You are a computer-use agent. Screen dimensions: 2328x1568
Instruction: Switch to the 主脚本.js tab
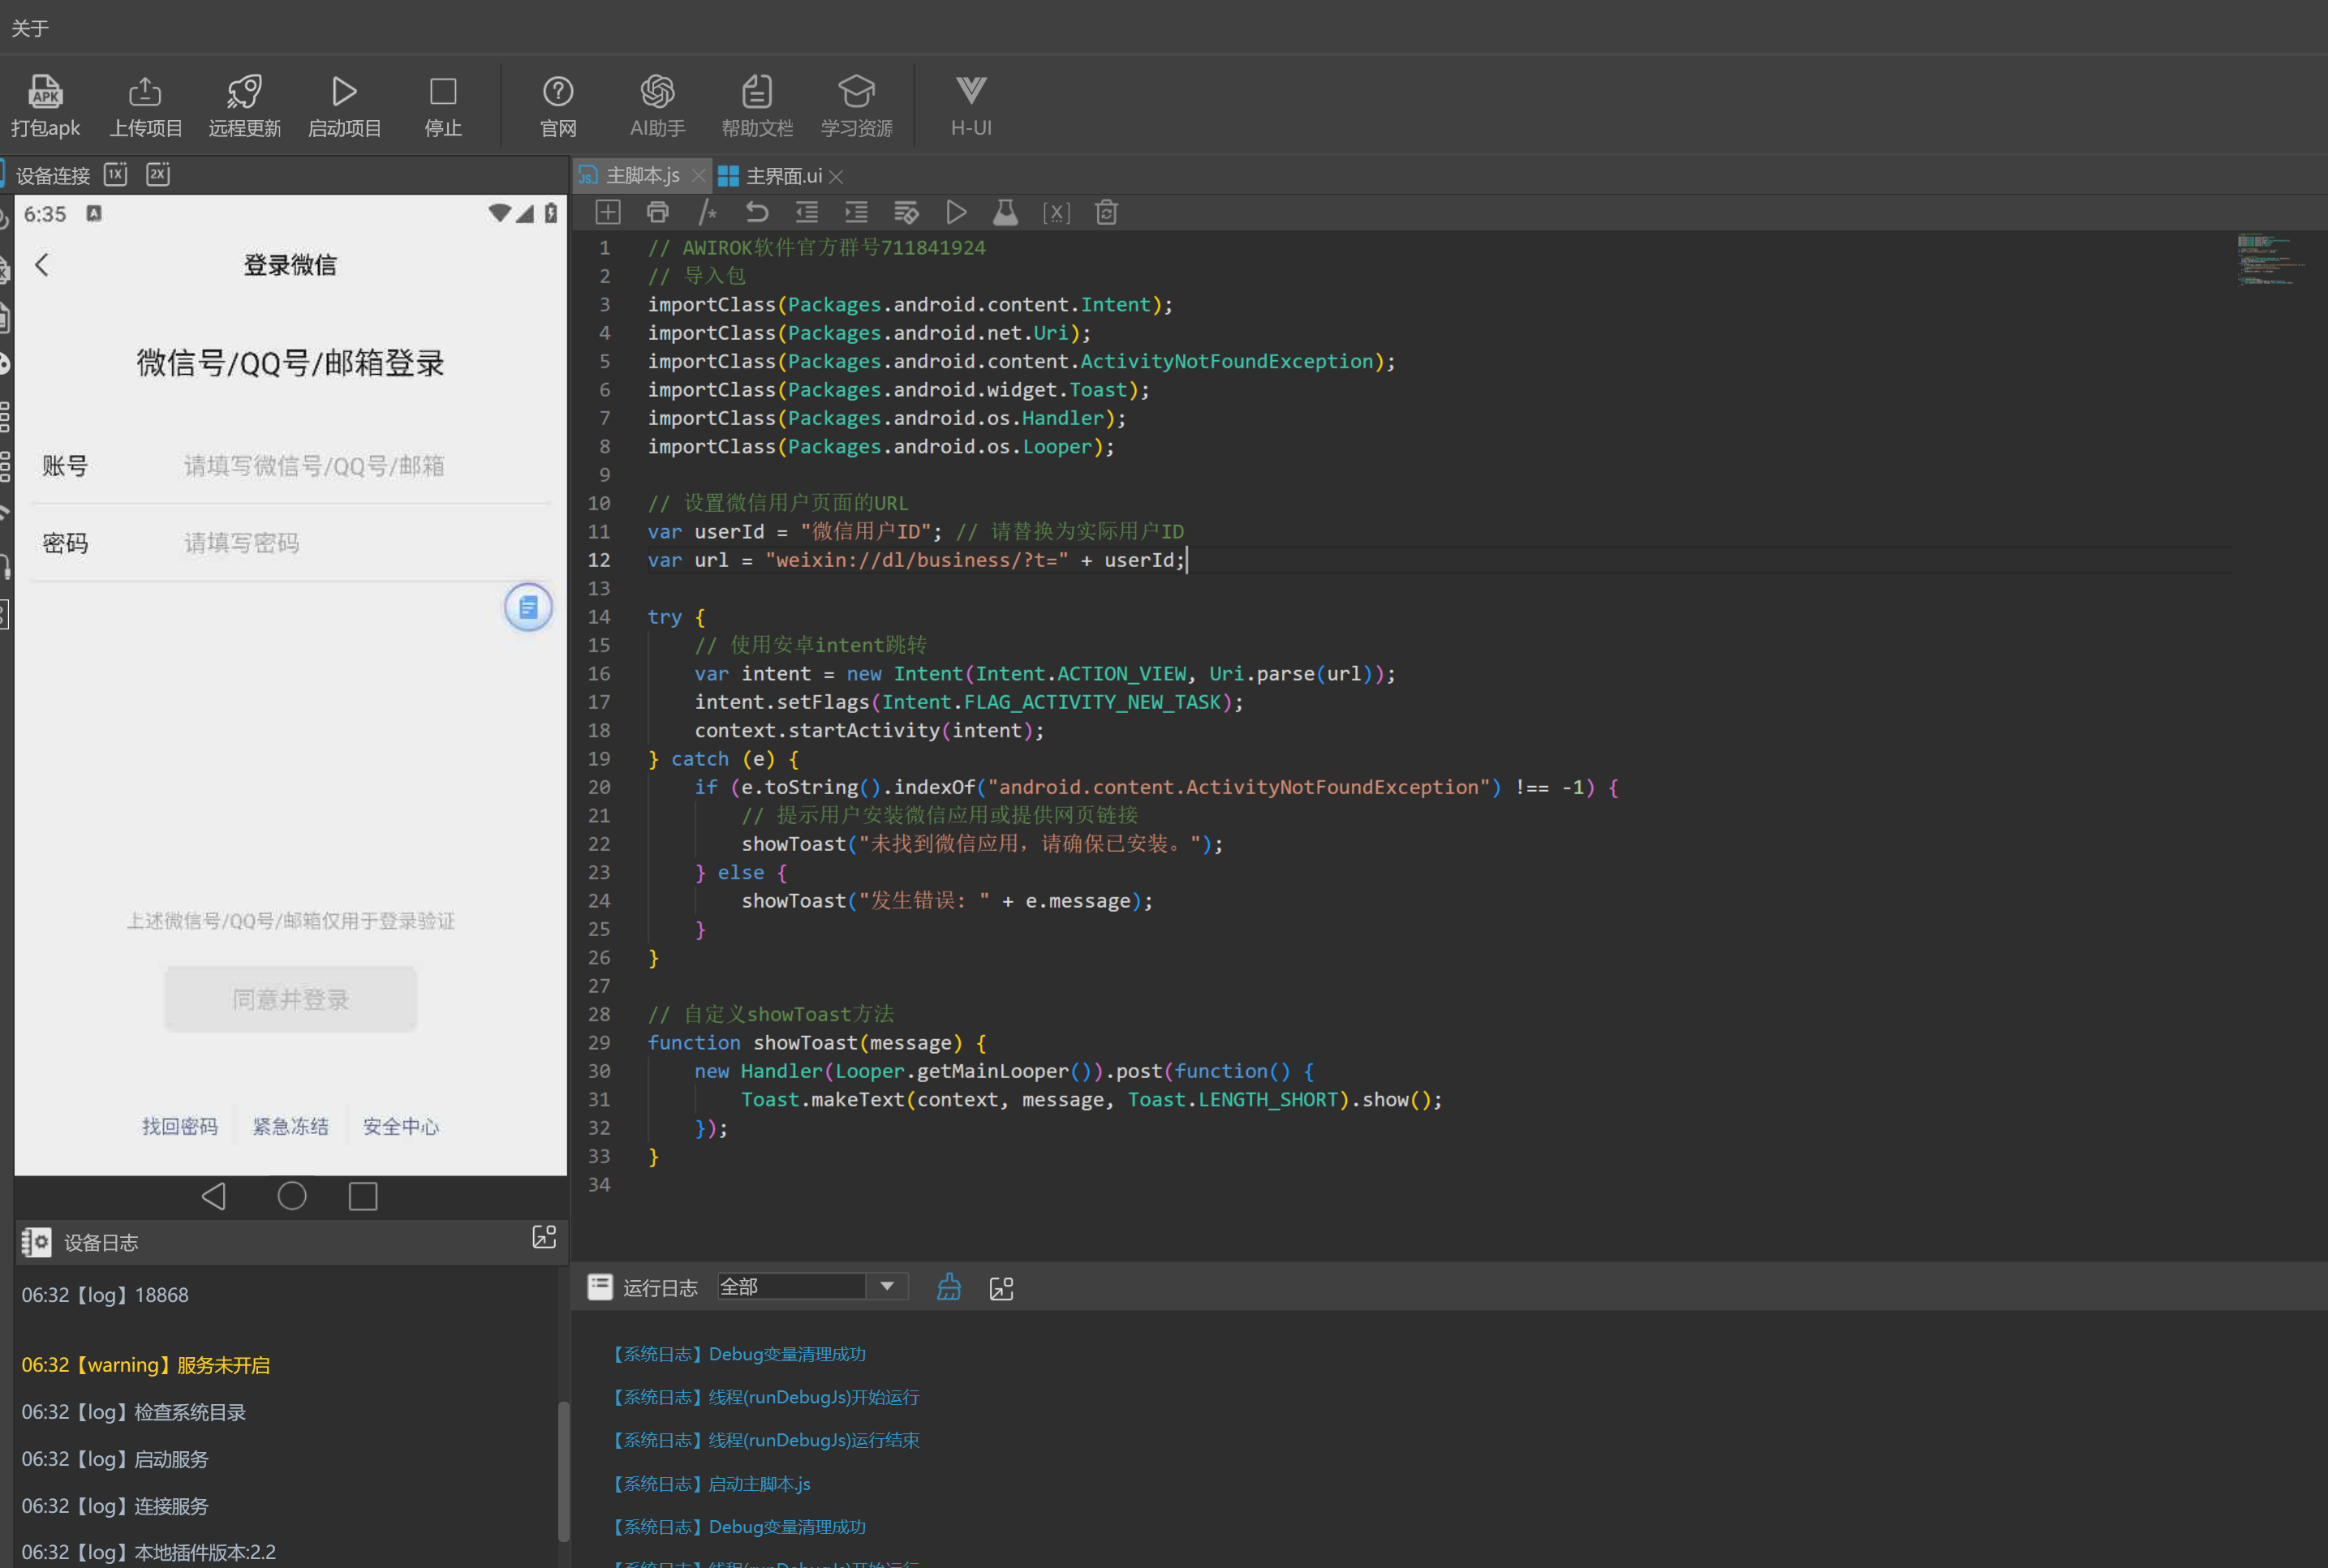[x=643, y=176]
